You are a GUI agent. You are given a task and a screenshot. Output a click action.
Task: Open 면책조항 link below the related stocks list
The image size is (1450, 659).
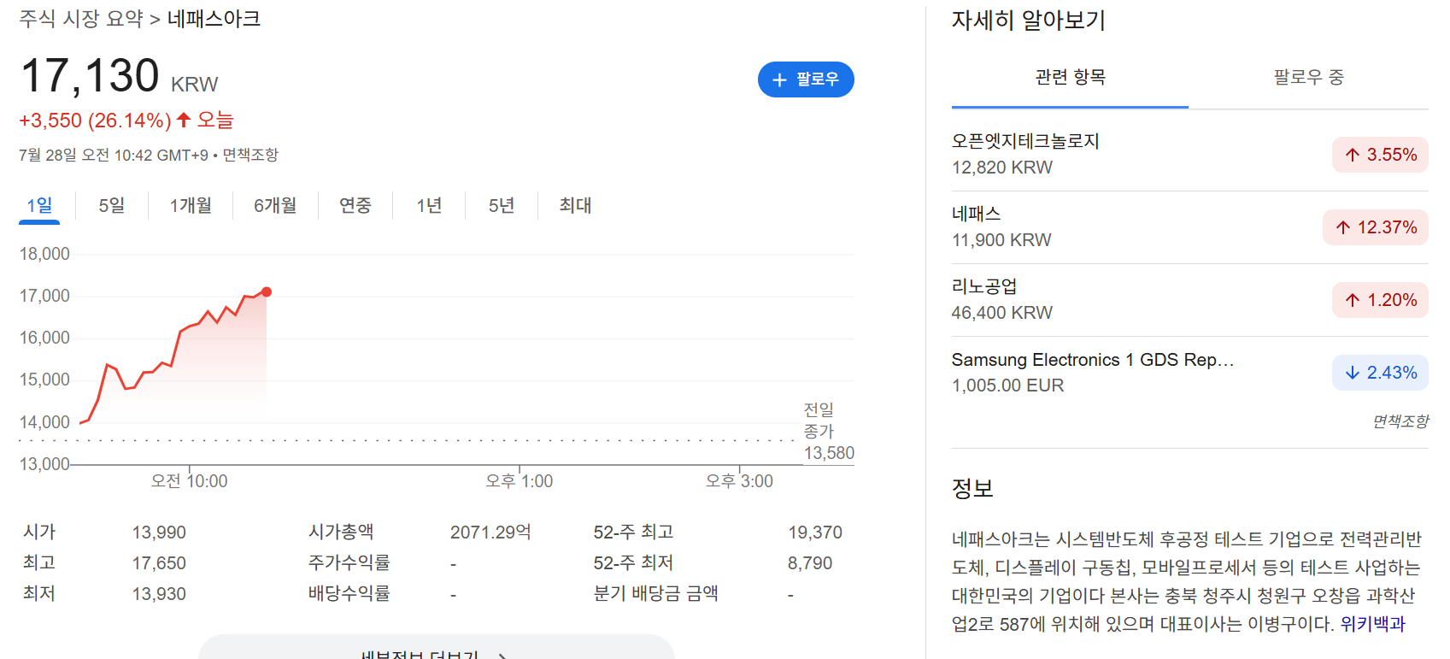pos(1400,421)
